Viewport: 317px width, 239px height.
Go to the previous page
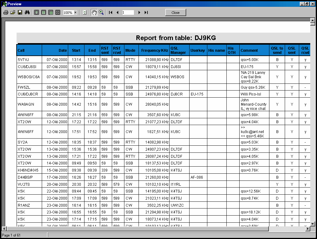(x=117, y=13)
